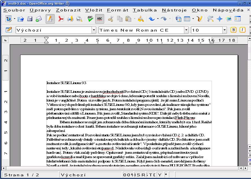
Task: Paste from clipboard icon
Action: click(129, 19)
